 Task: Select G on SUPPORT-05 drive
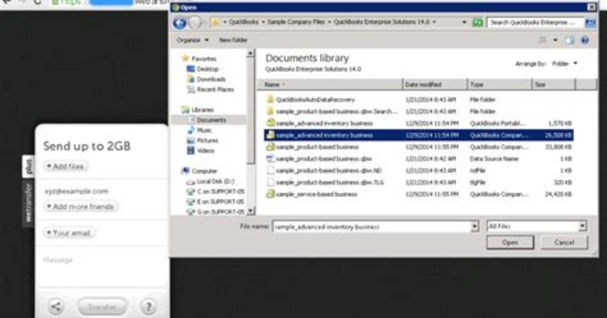220,212
